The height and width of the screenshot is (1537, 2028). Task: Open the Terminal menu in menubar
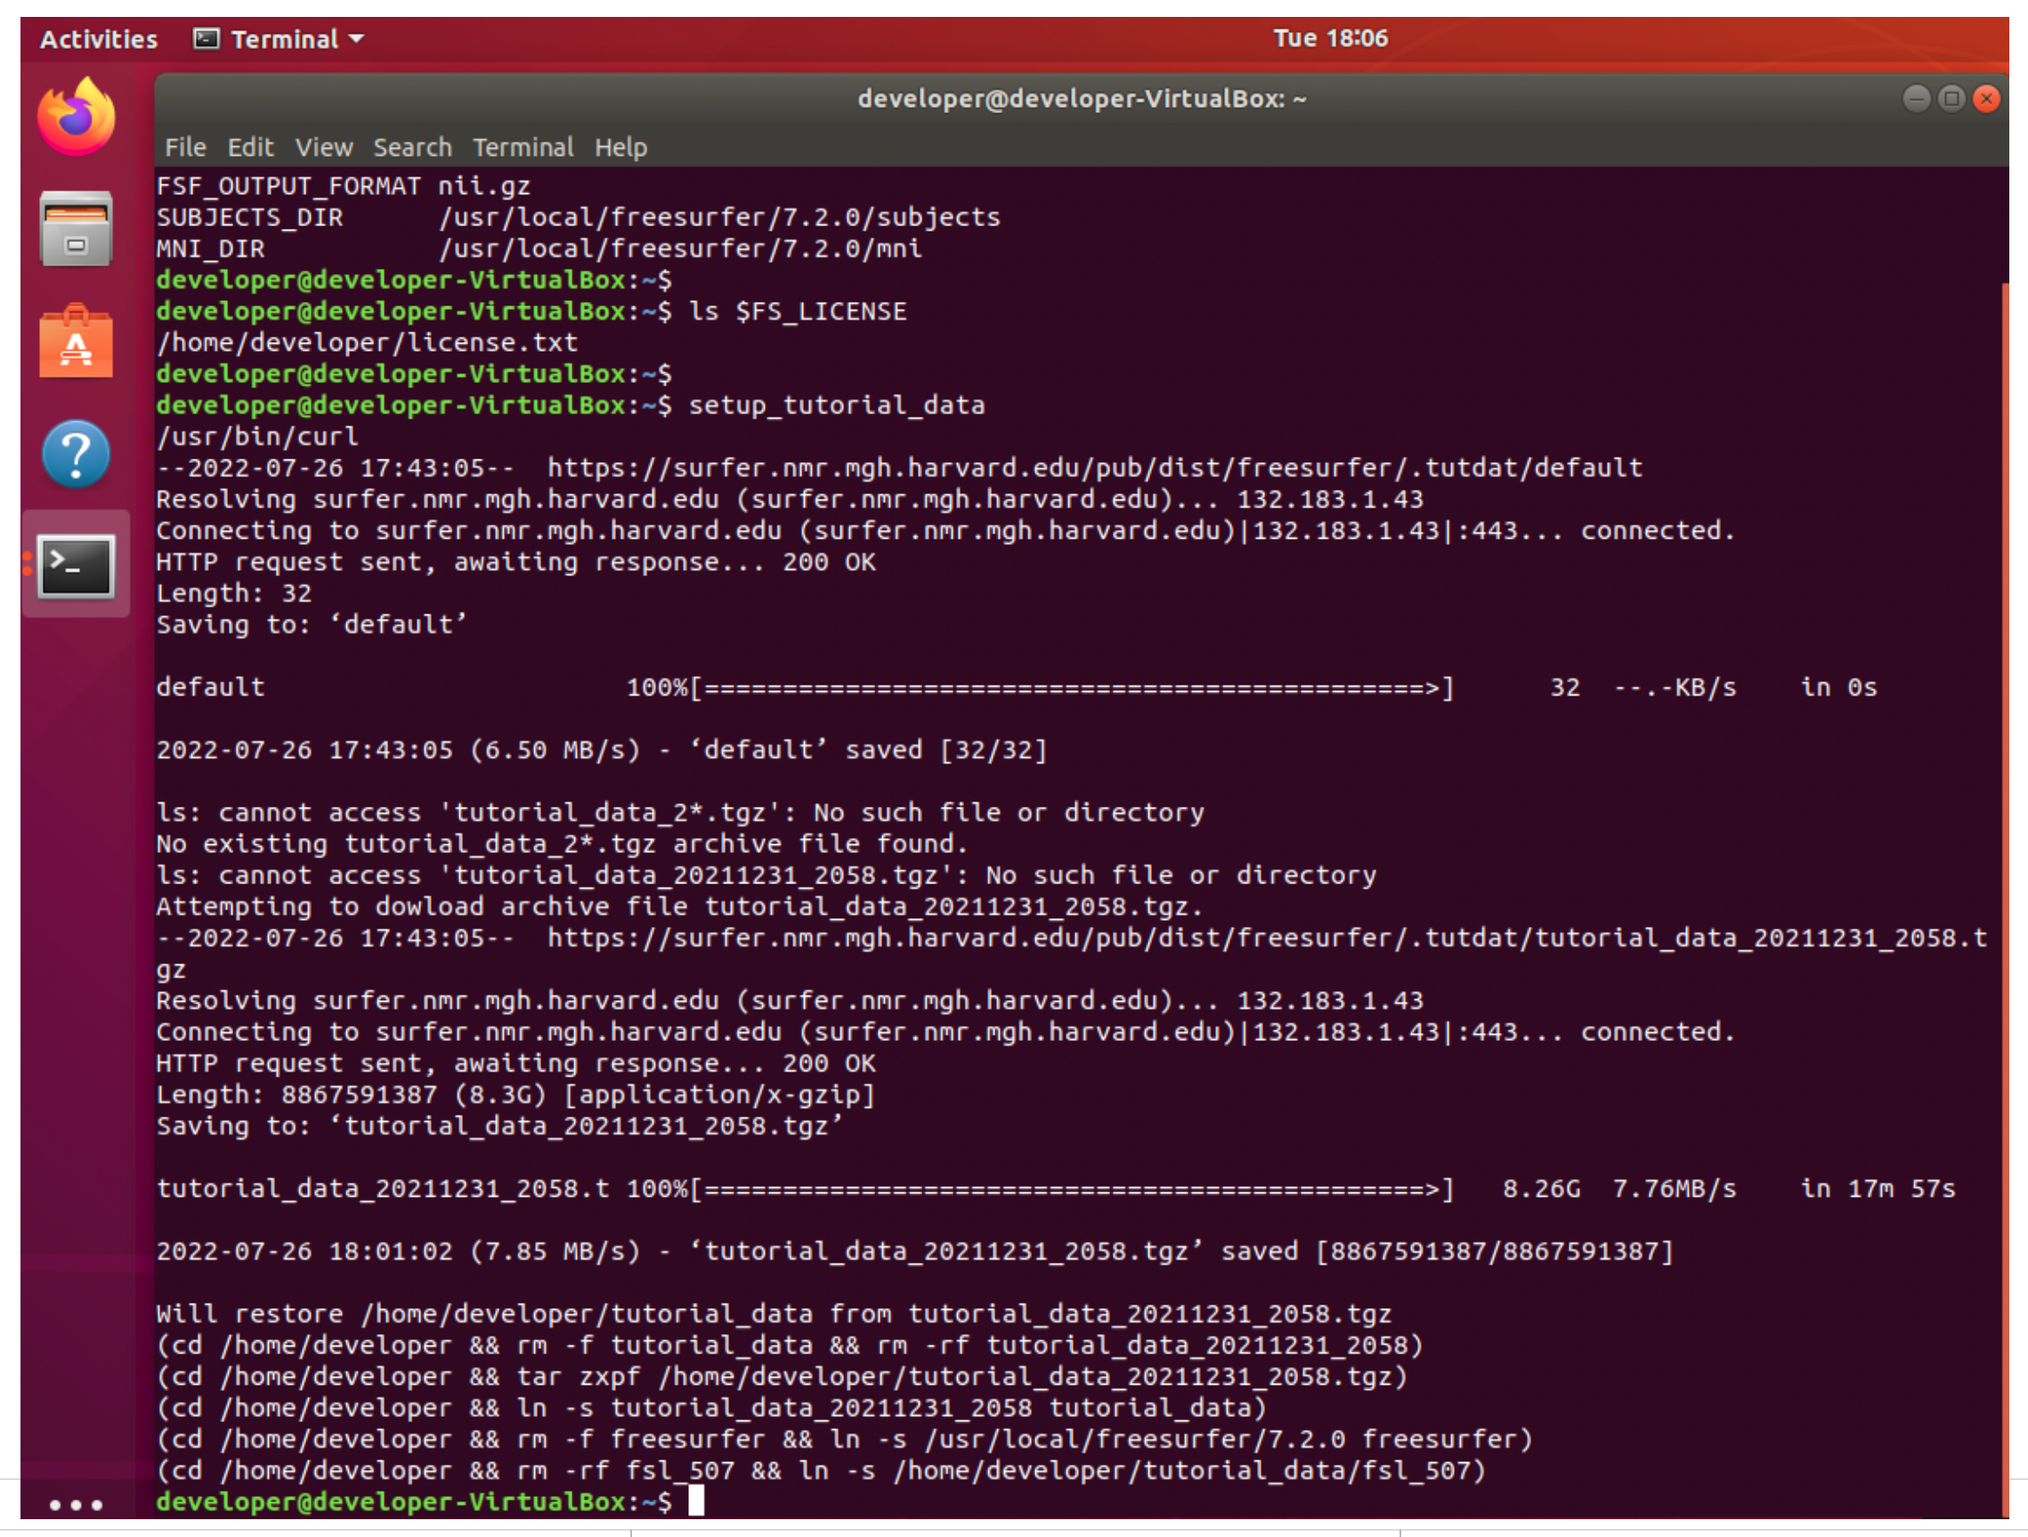[x=523, y=147]
